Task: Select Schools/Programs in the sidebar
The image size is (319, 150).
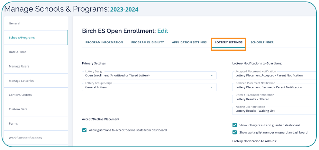Action: pyautogui.click(x=22, y=38)
